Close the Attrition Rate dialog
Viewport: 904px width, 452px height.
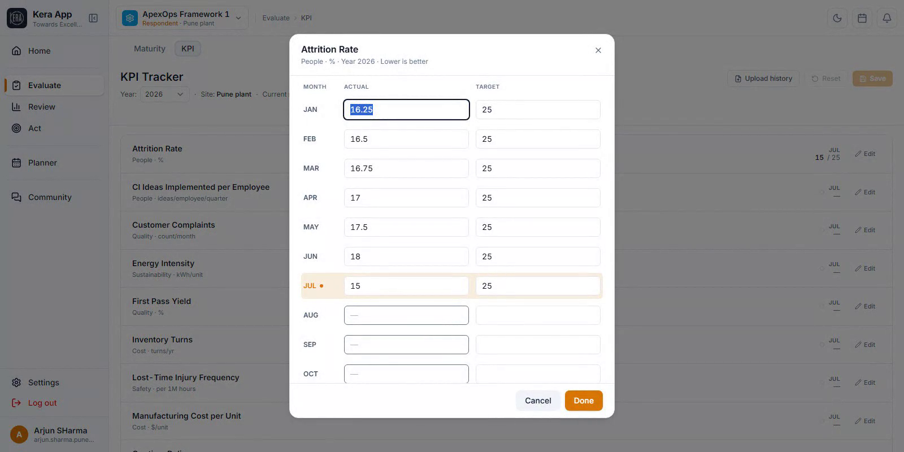point(598,50)
